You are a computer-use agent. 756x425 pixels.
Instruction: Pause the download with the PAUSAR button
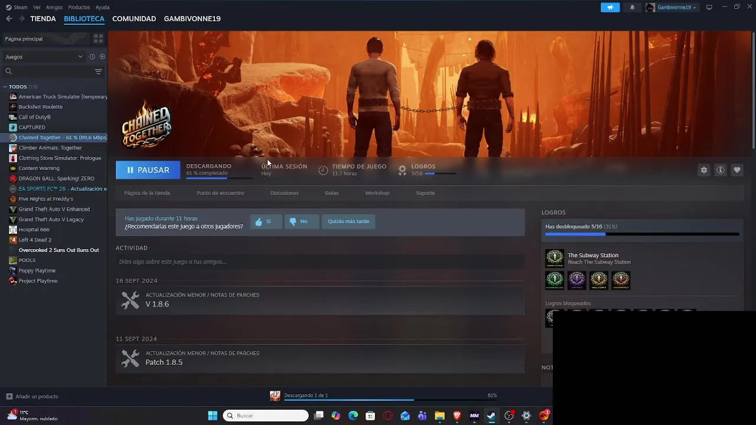pos(148,170)
